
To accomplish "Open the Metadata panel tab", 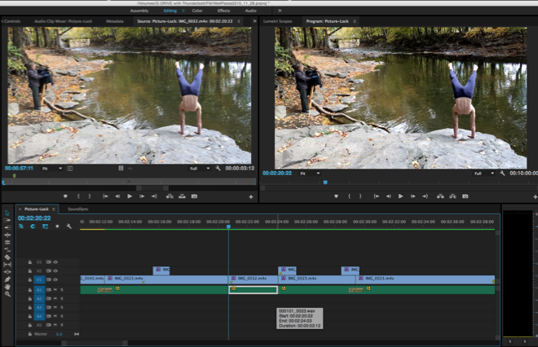I will click(115, 21).
